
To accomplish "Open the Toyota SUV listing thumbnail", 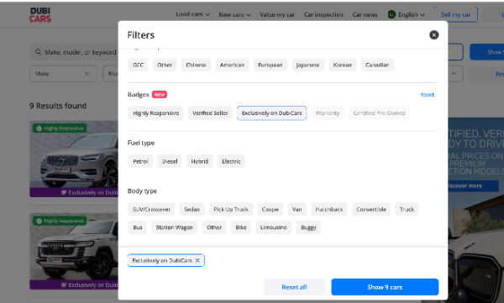I will 74,251.
